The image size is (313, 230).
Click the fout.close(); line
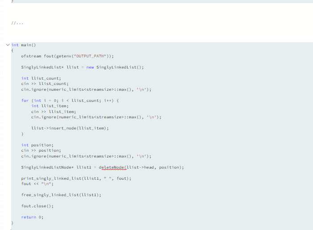click(37, 206)
